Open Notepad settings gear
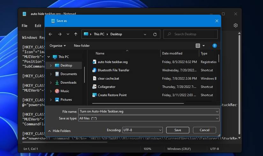The width and height of the screenshot is (263, 156). tap(236, 25)
